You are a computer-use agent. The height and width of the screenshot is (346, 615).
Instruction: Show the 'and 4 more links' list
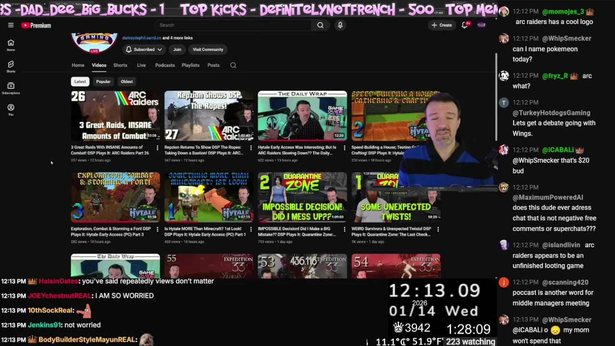(x=177, y=38)
